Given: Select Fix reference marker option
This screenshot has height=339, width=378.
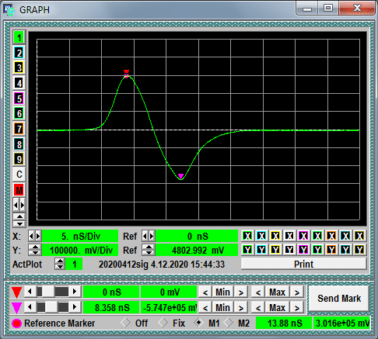Looking at the screenshot, I should (x=163, y=323).
